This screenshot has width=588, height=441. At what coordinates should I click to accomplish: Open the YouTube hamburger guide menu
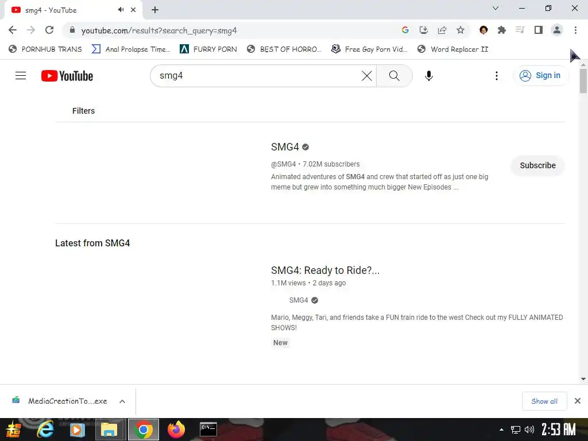tap(21, 76)
